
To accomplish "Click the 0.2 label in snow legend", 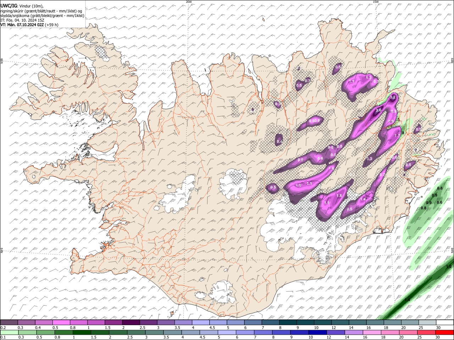I will [3, 328].
